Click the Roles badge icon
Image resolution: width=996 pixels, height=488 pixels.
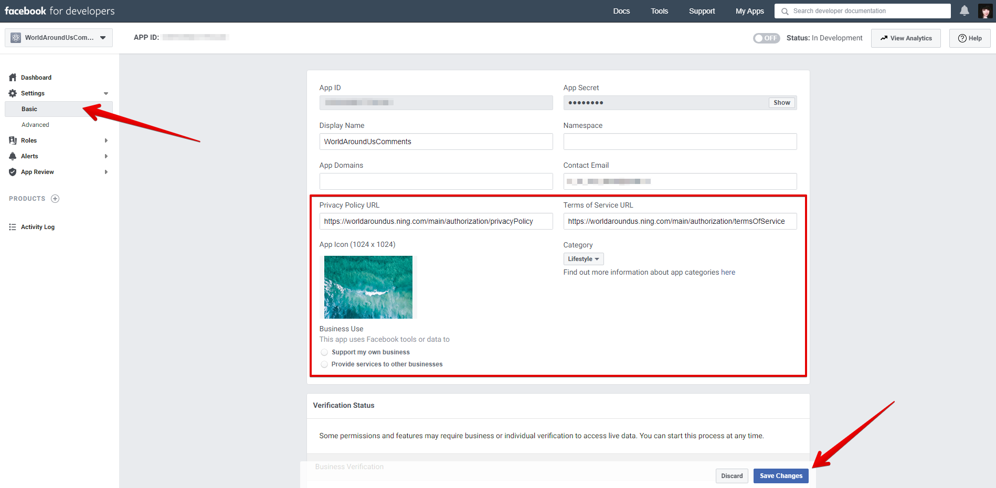click(13, 140)
